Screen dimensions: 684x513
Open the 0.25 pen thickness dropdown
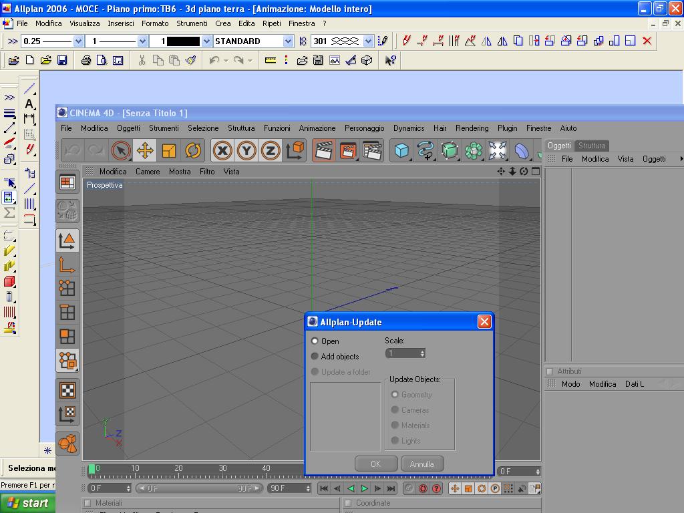click(78, 41)
